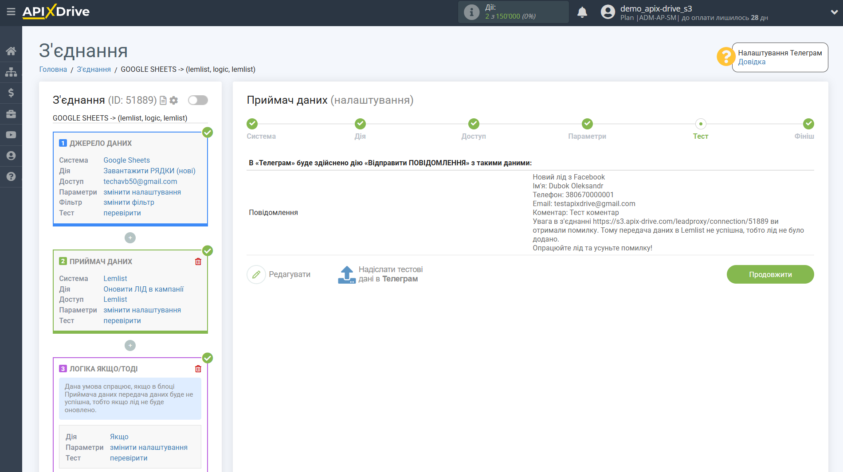
Task: Click the ПРИЙМАЧ ДАНИХ block header
Action: click(x=101, y=261)
